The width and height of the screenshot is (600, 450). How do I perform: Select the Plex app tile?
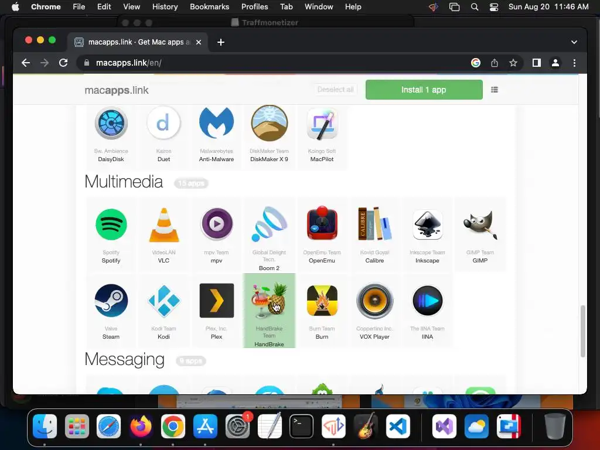217,311
